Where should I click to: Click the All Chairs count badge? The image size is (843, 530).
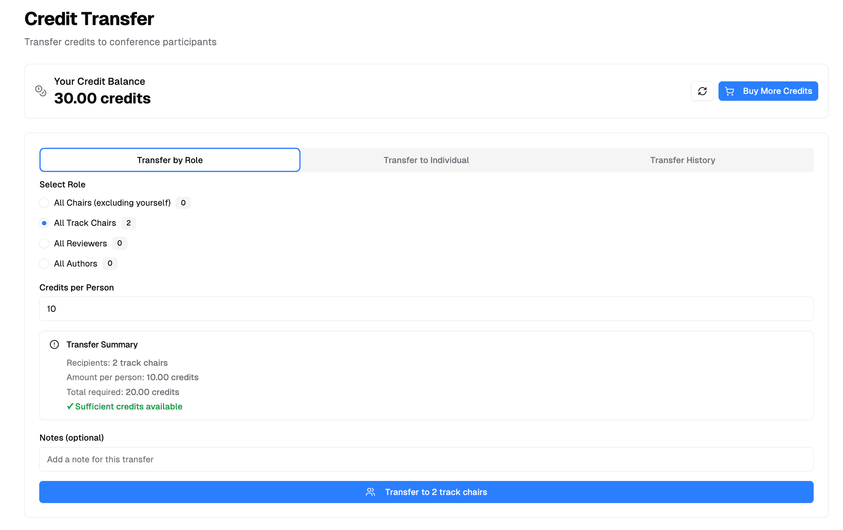click(183, 203)
